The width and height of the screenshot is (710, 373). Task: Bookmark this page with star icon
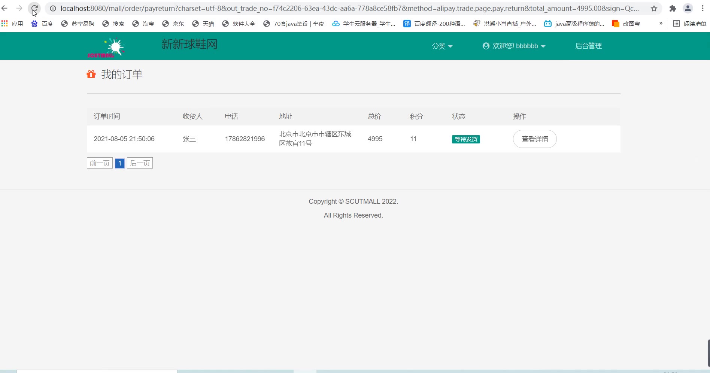click(654, 8)
